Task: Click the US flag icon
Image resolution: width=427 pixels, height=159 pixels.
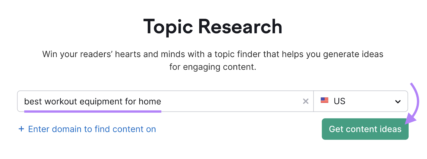Action: point(324,101)
